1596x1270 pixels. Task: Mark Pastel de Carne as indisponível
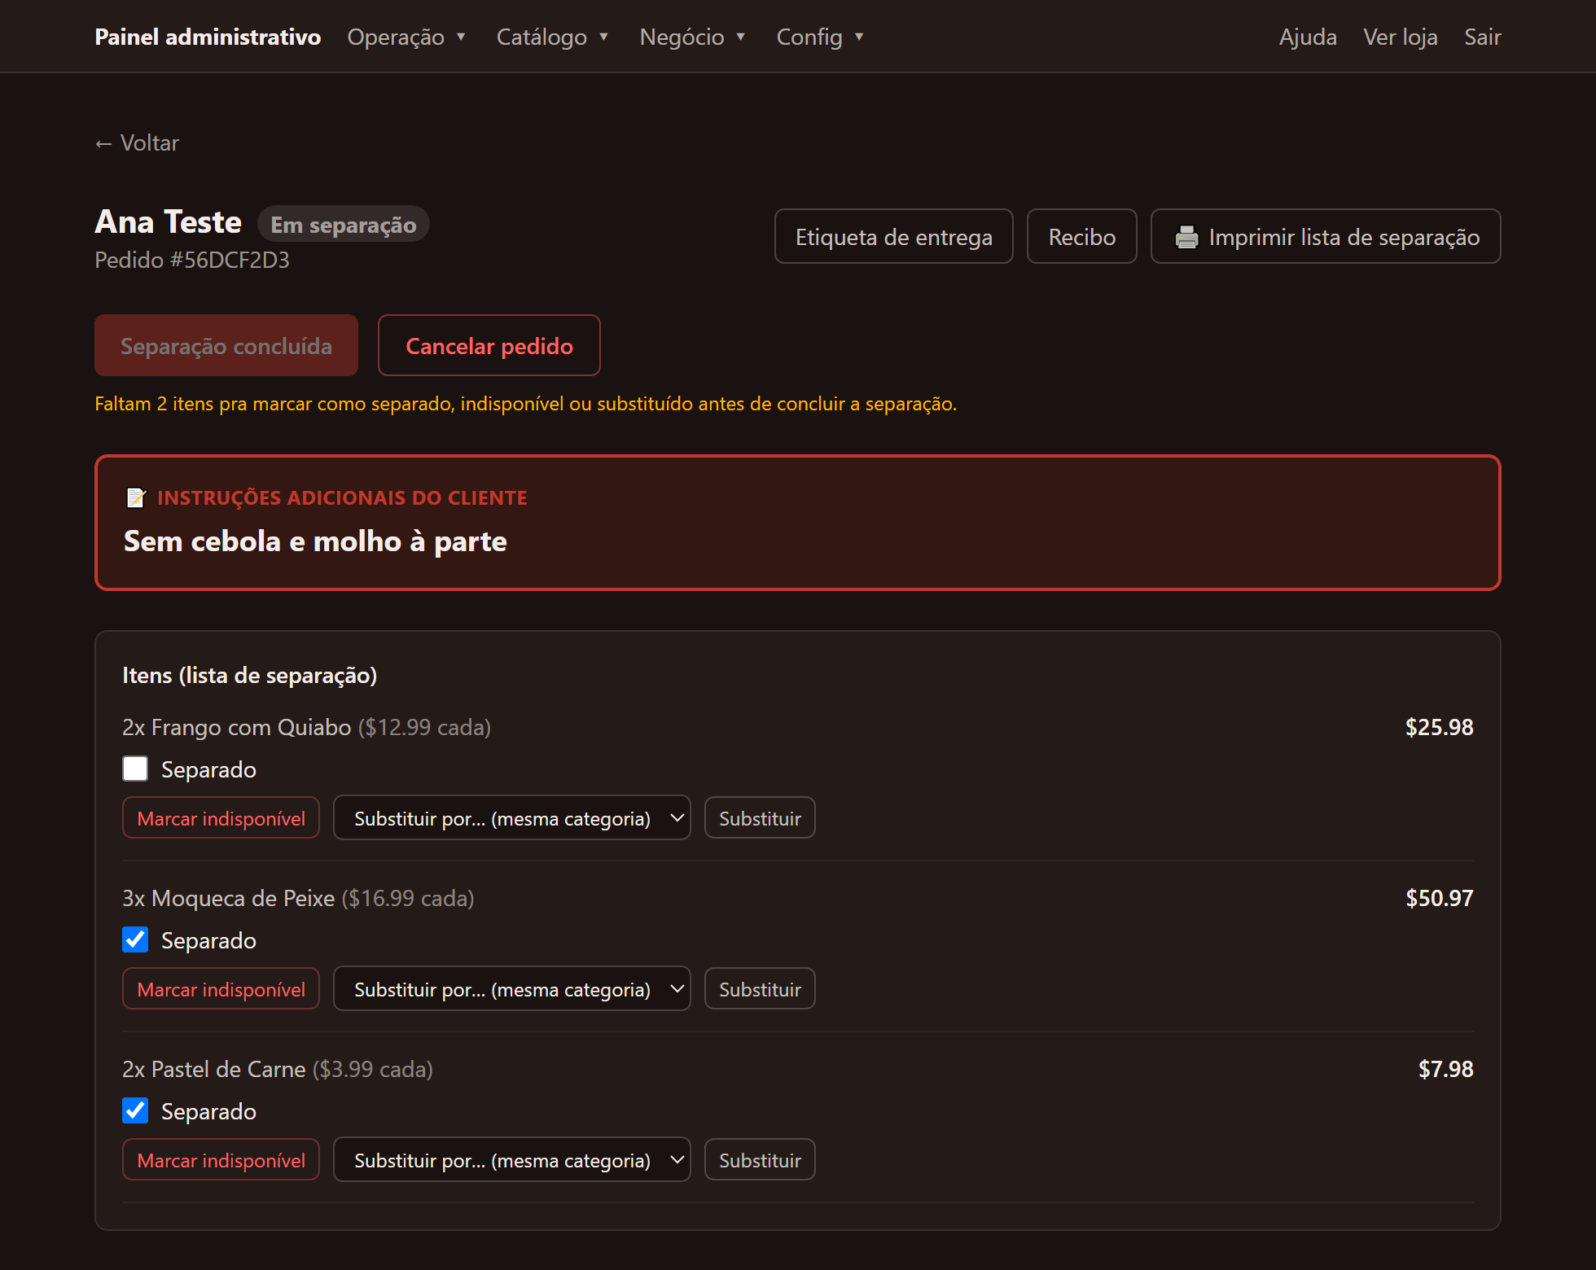[221, 1160]
